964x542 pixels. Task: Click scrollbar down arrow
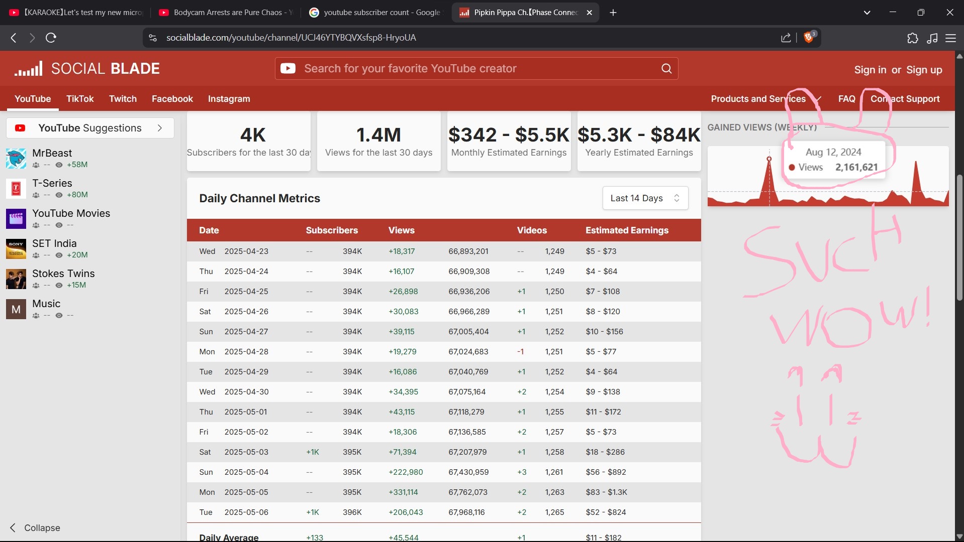click(959, 536)
